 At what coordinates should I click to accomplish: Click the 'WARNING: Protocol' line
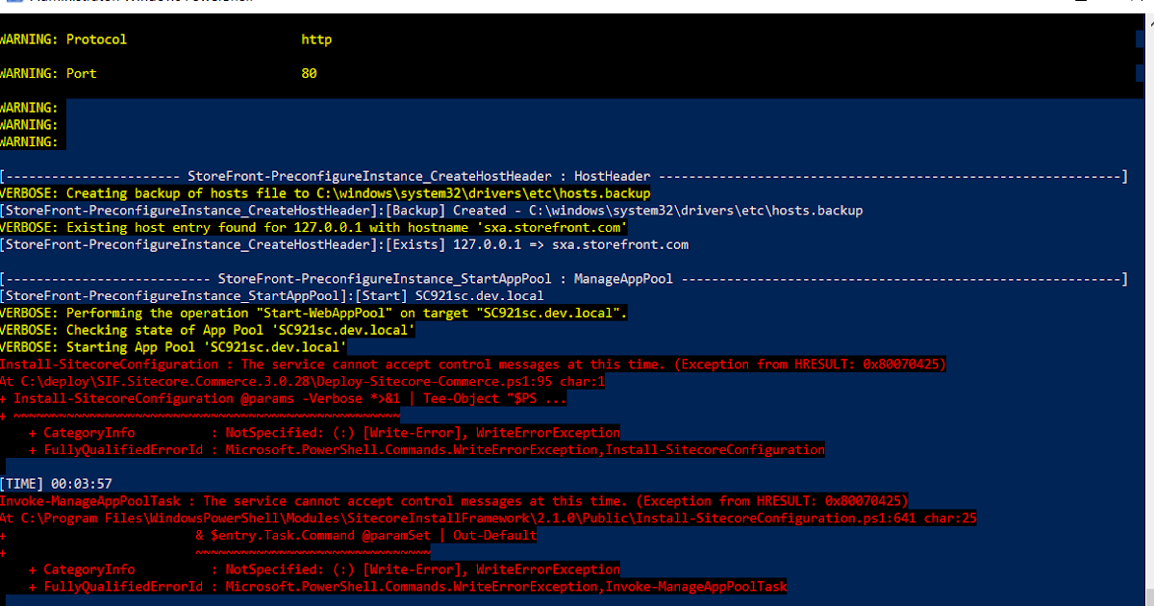coord(63,39)
